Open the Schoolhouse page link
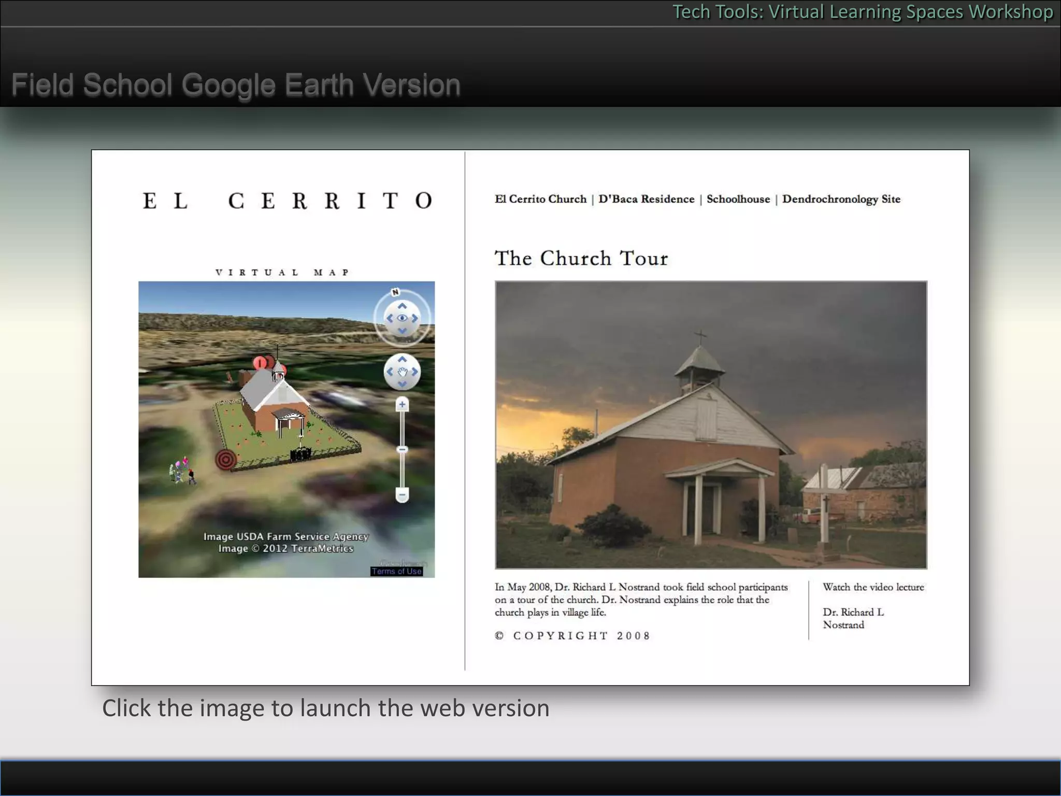 738,200
